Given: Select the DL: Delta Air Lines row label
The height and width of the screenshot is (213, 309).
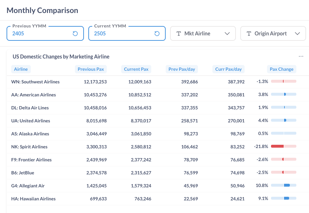Looking at the screenshot, I should [30, 108].
